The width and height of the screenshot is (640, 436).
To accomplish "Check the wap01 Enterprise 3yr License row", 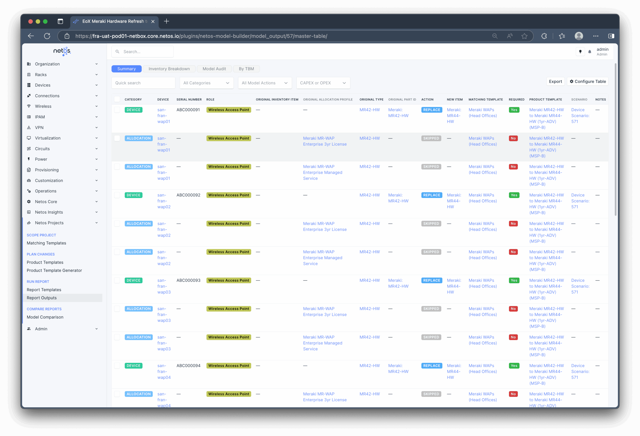I will [x=117, y=138].
